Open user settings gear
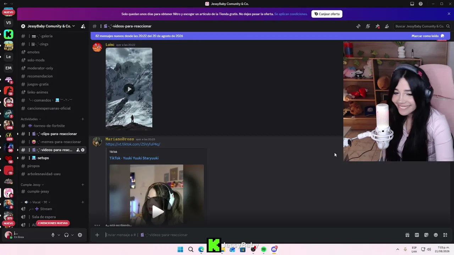The width and height of the screenshot is (454, 255). (80, 235)
